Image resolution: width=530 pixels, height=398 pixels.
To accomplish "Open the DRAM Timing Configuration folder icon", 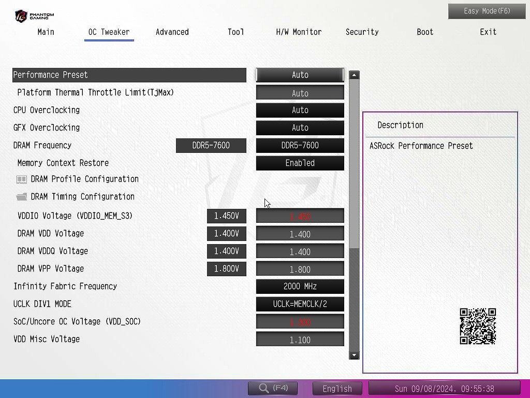I will click(22, 197).
